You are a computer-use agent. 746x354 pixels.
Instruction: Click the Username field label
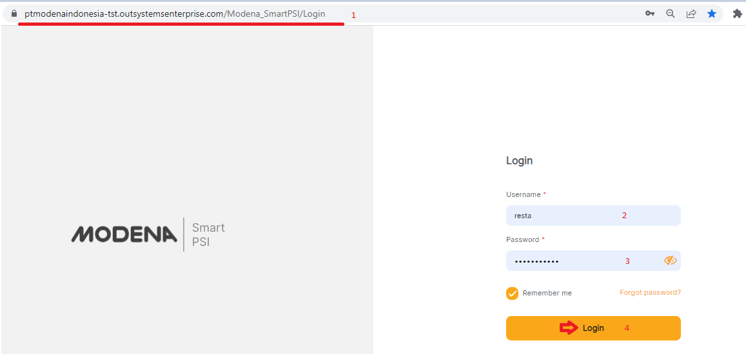pos(523,194)
